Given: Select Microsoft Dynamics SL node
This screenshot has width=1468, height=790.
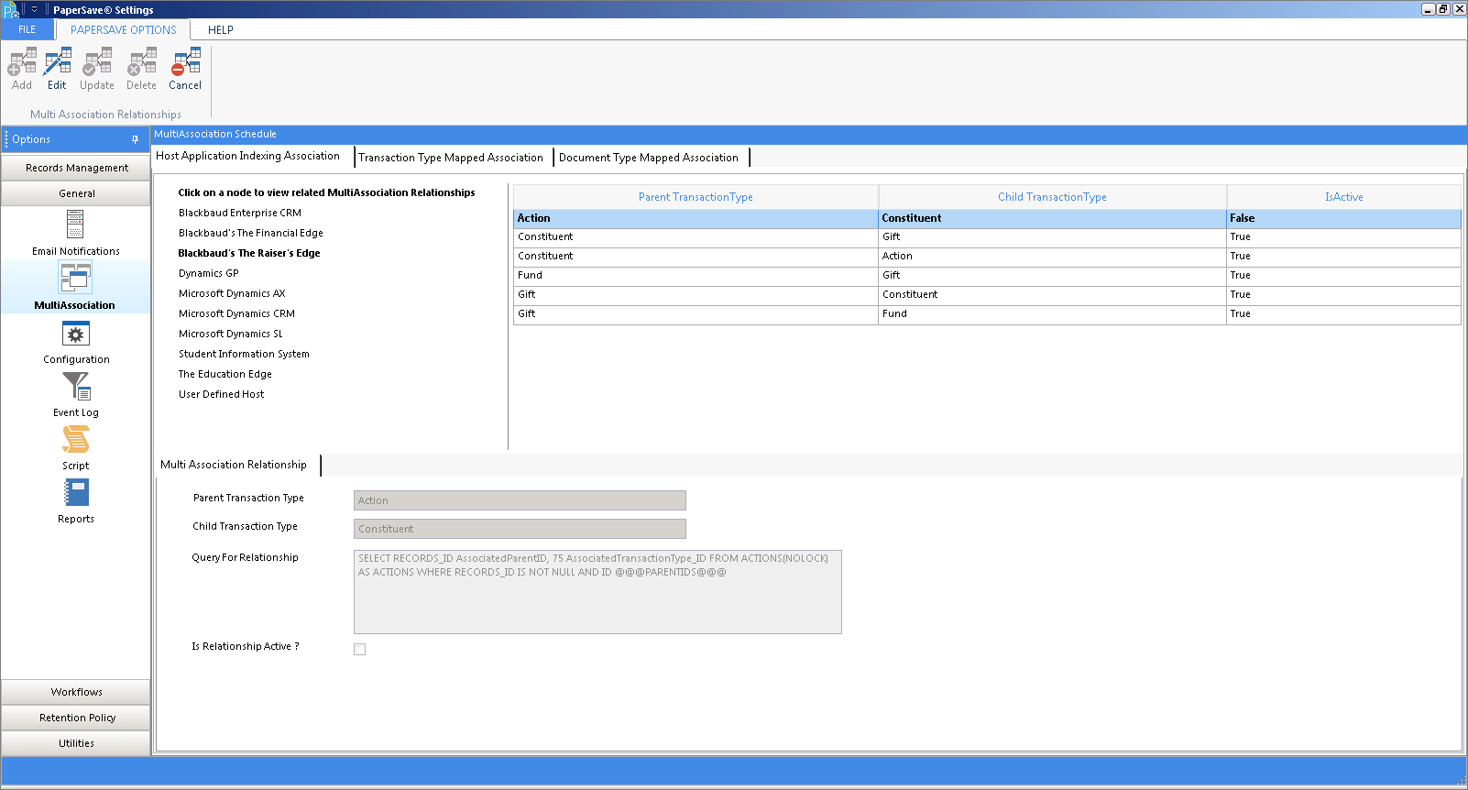Looking at the screenshot, I should (231, 334).
